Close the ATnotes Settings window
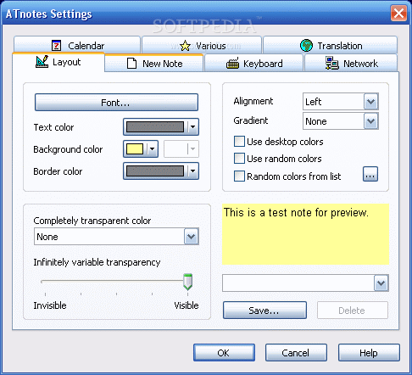 coord(398,13)
